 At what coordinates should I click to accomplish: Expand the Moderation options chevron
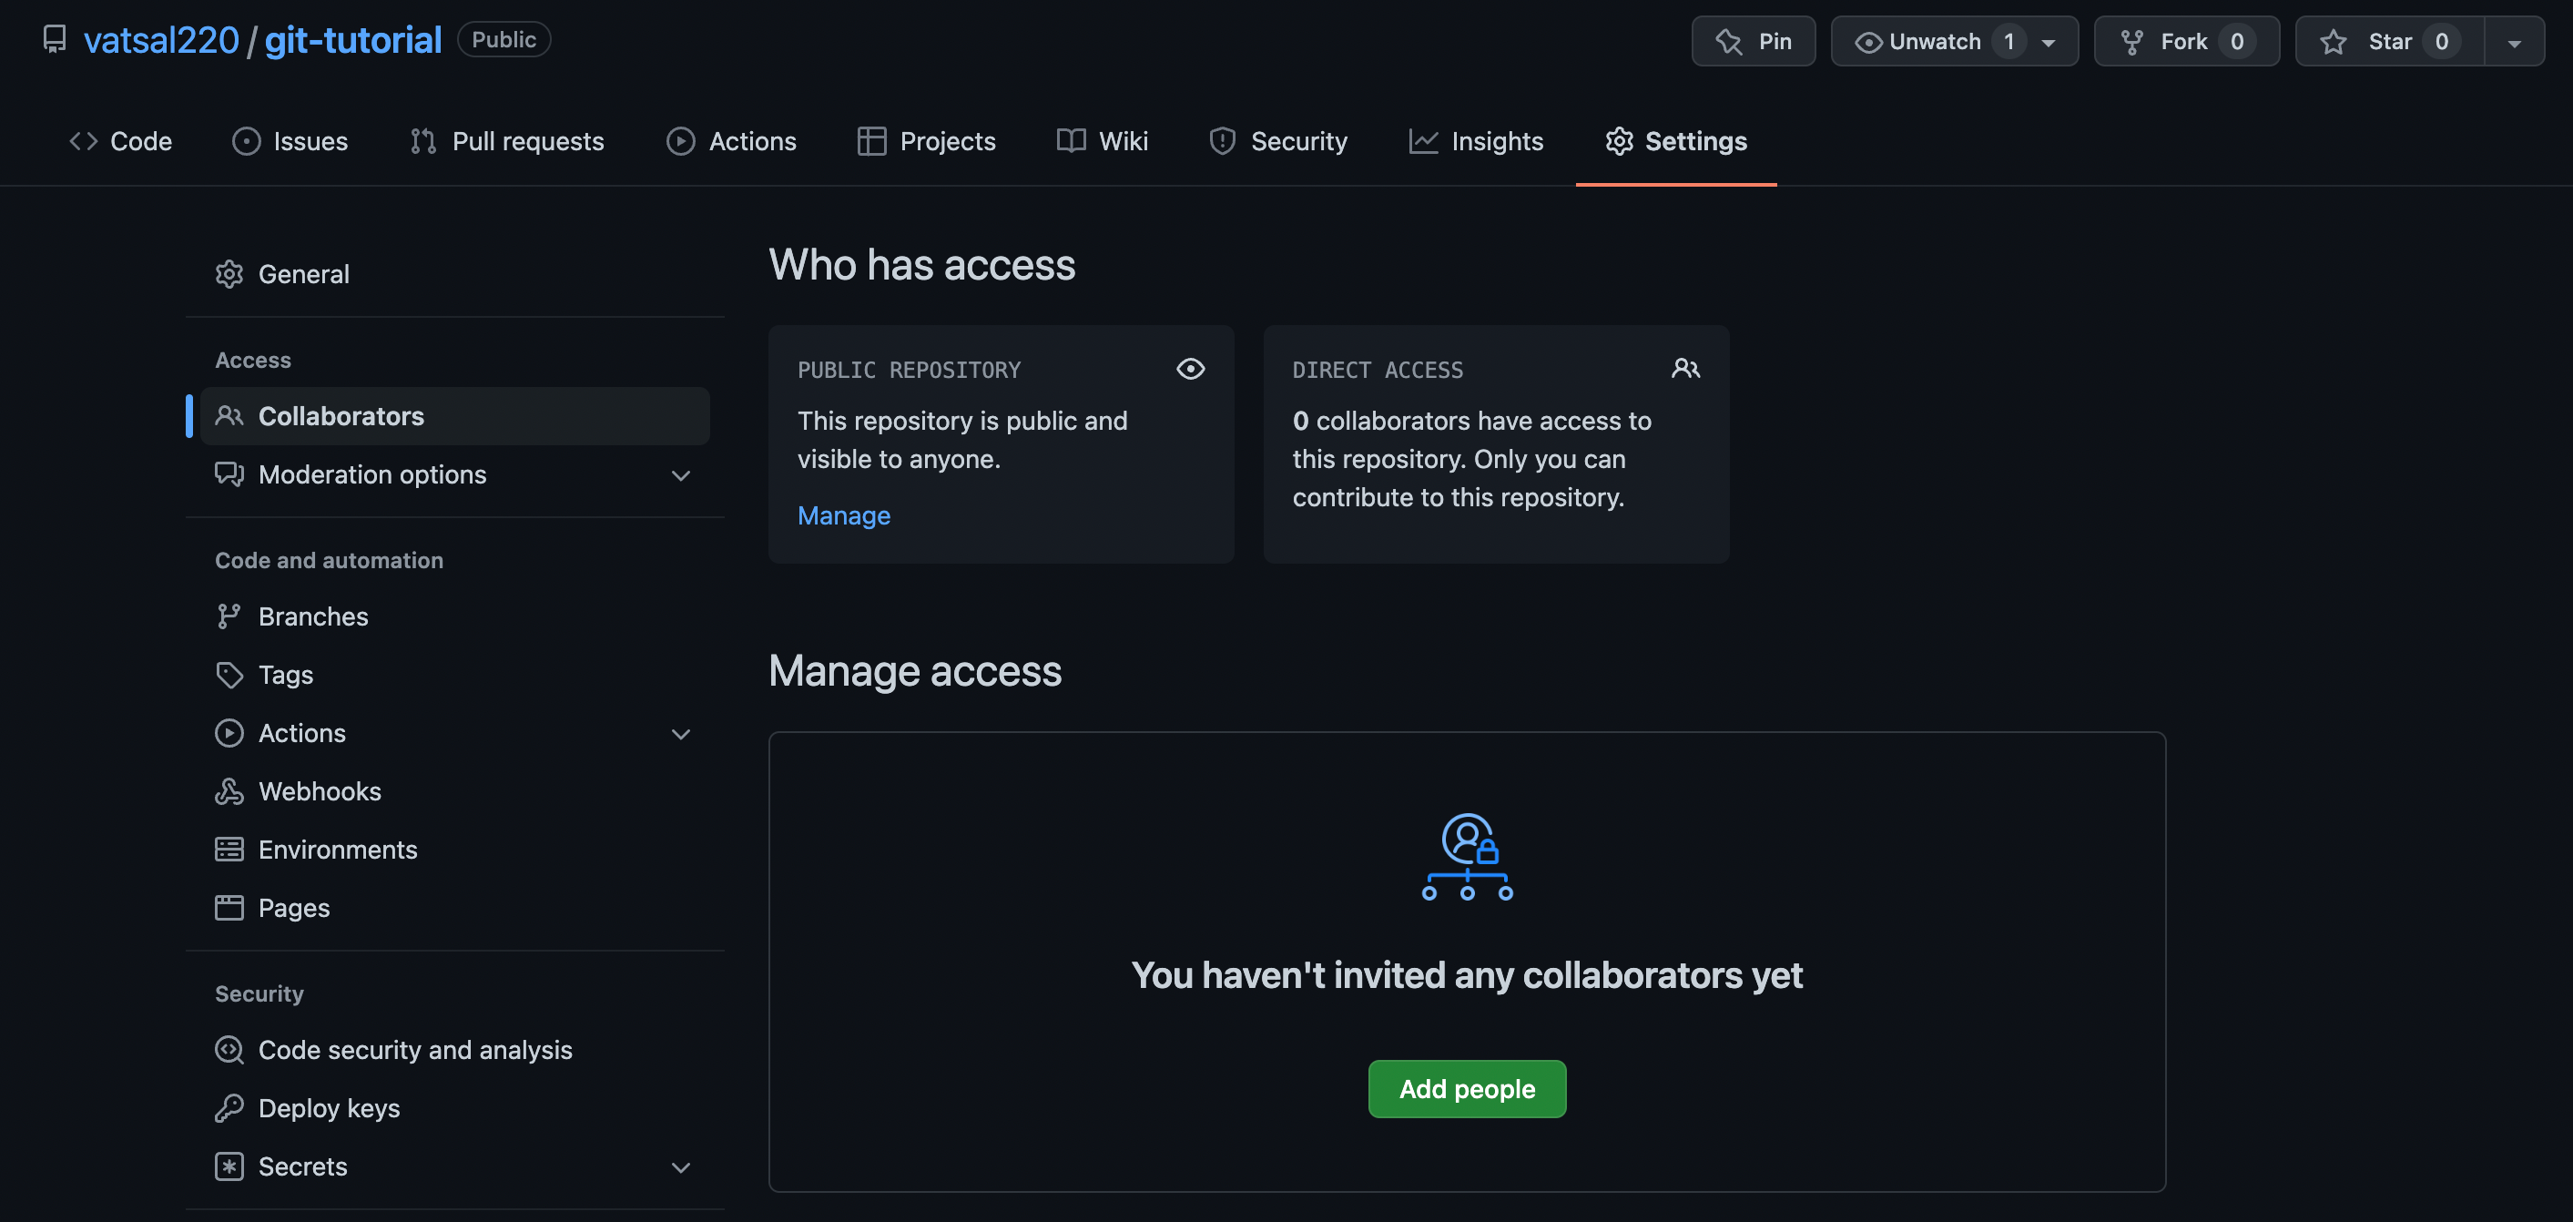tap(681, 475)
